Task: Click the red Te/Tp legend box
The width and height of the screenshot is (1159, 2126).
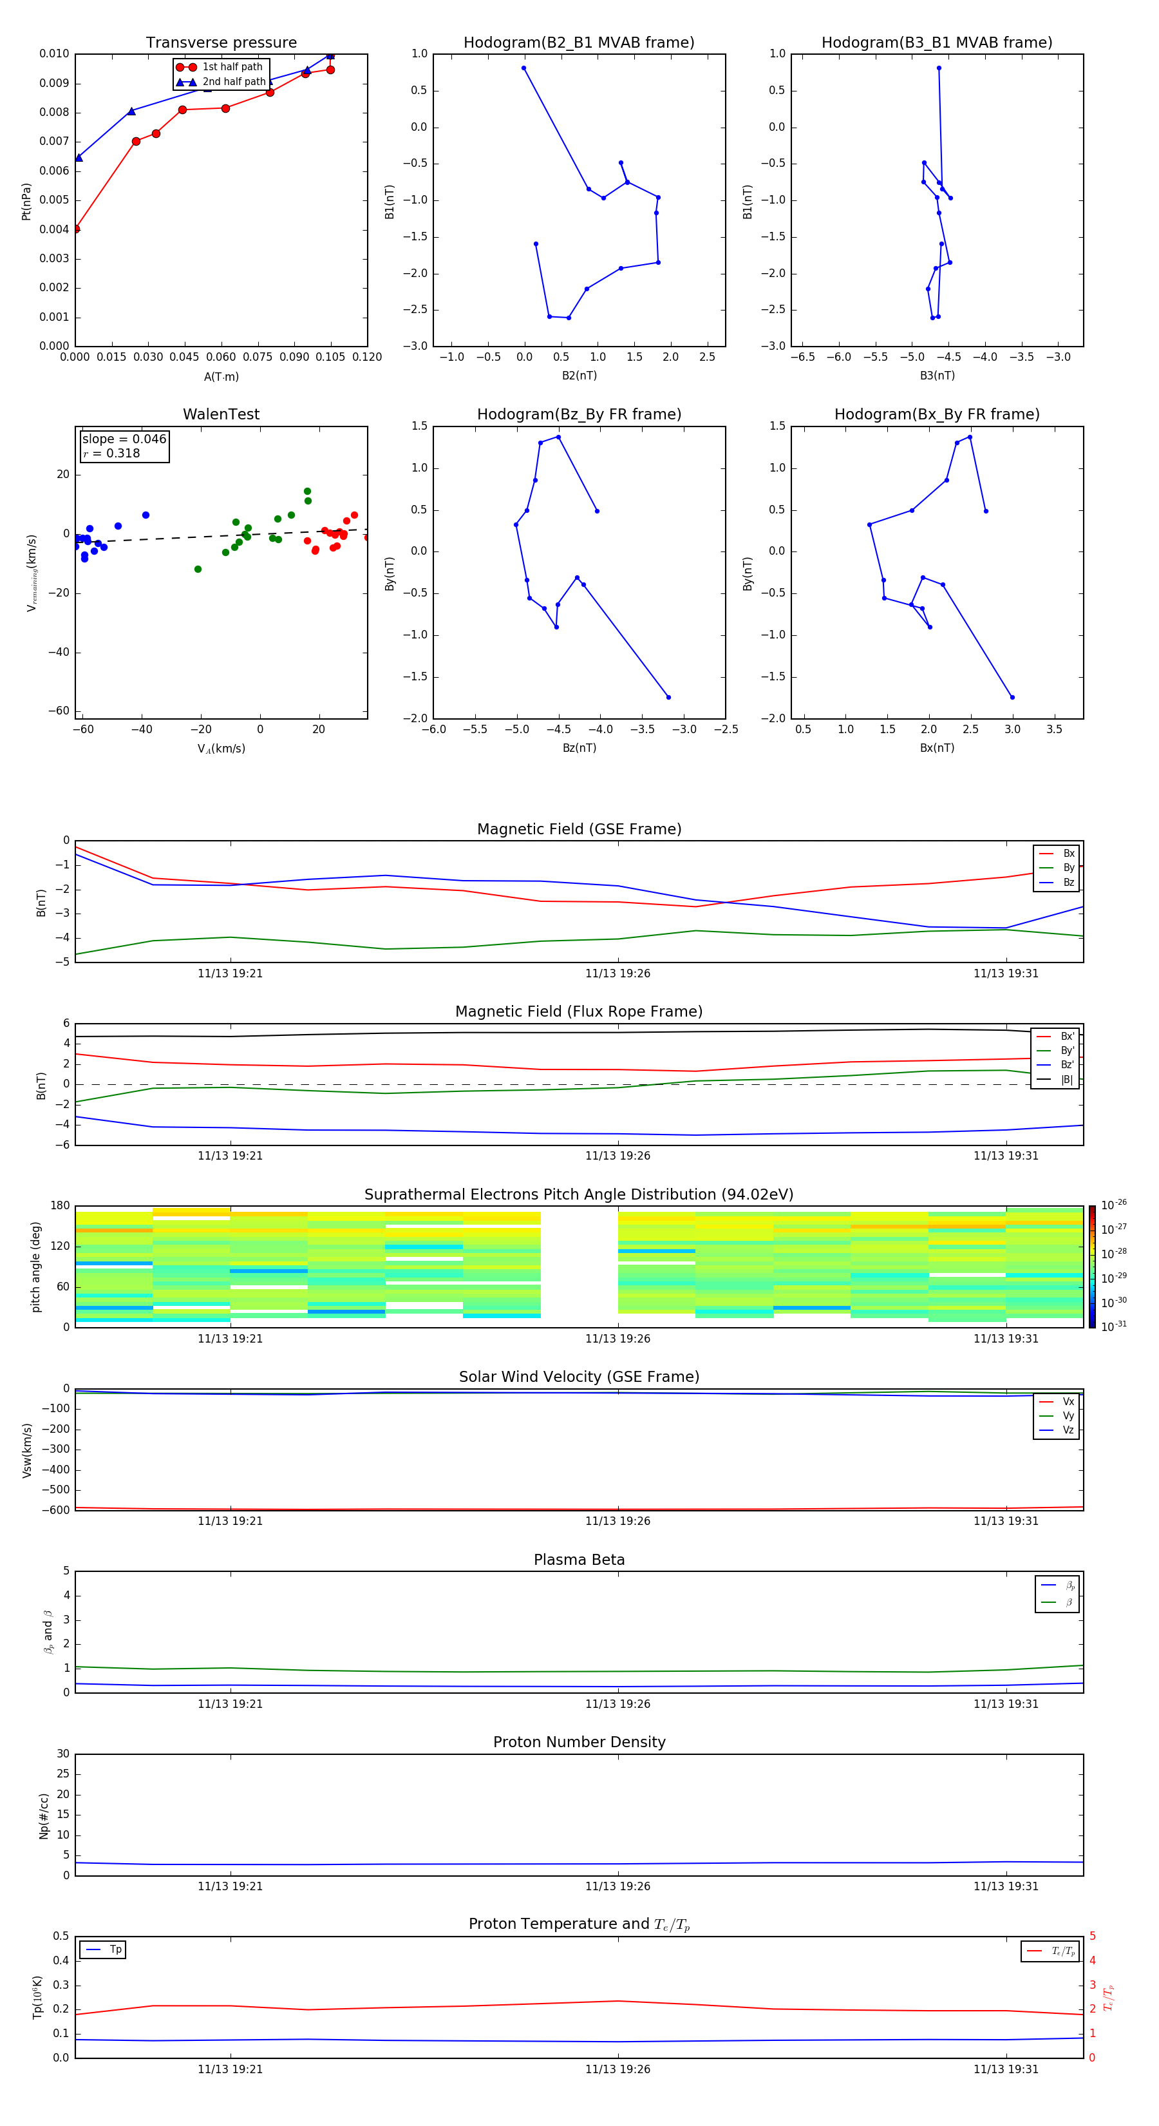Action: click(x=1050, y=1951)
